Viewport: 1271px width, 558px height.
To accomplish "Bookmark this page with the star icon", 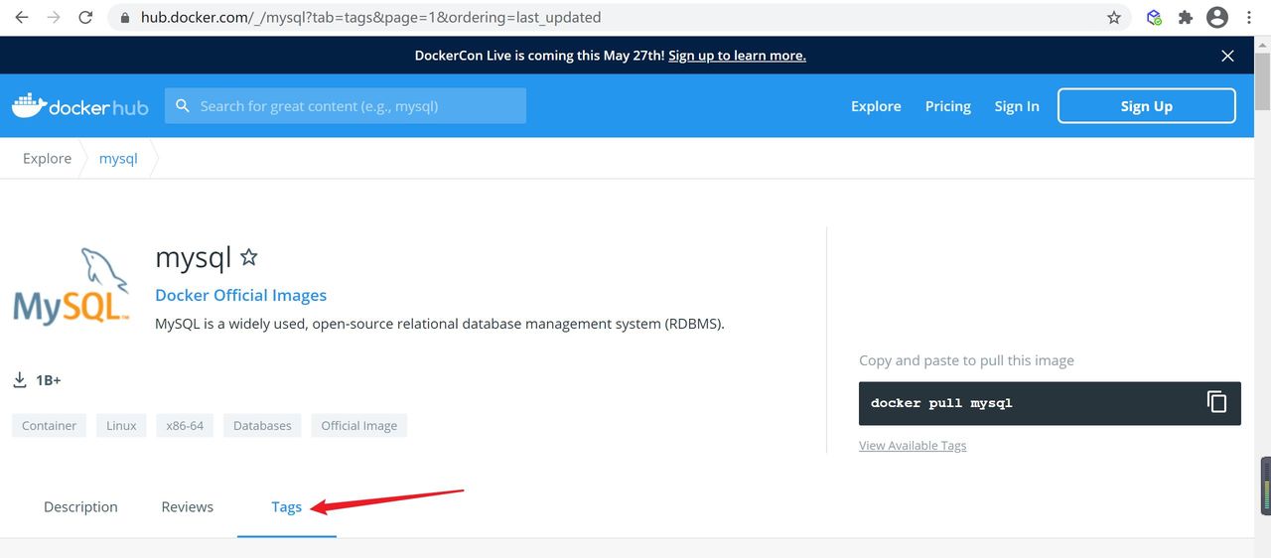I will [x=1114, y=17].
